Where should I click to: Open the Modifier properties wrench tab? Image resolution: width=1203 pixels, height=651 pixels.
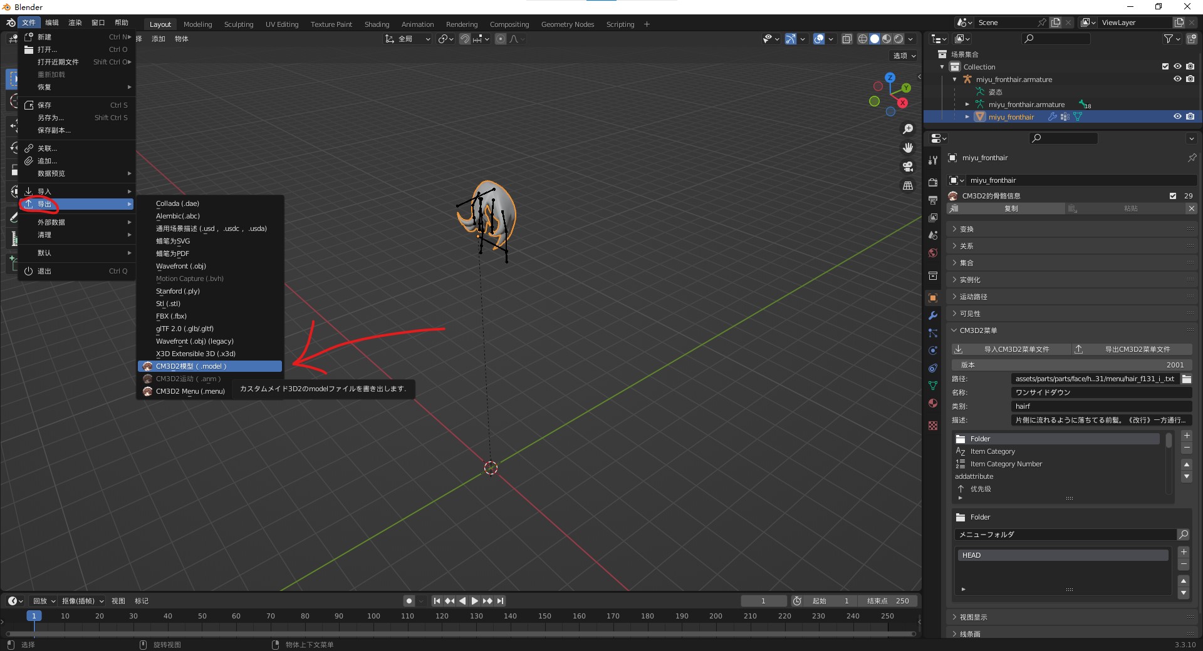(933, 315)
